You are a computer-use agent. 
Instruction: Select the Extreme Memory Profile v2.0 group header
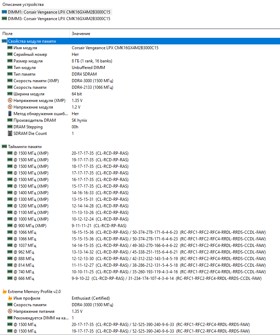pyautogui.click(x=34, y=291)
